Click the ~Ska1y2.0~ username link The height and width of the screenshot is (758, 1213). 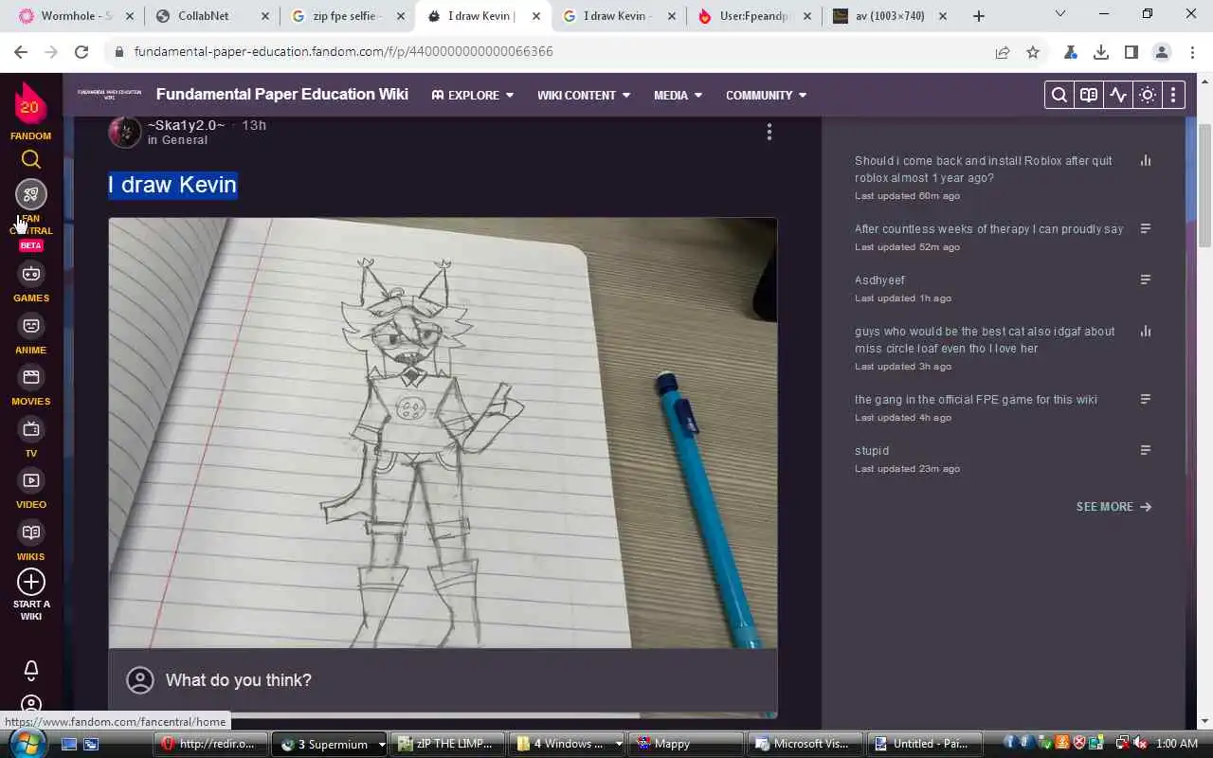[186, 125]
